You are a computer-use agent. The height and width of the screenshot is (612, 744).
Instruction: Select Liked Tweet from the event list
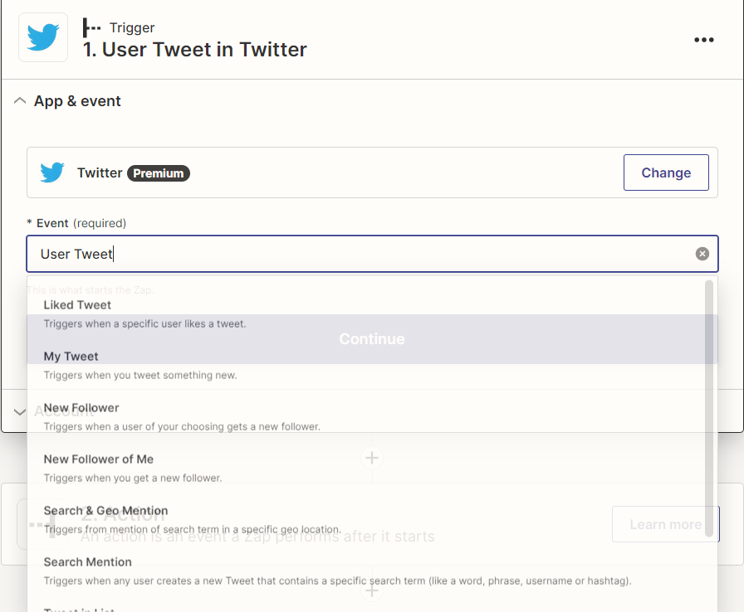(77, 305)
